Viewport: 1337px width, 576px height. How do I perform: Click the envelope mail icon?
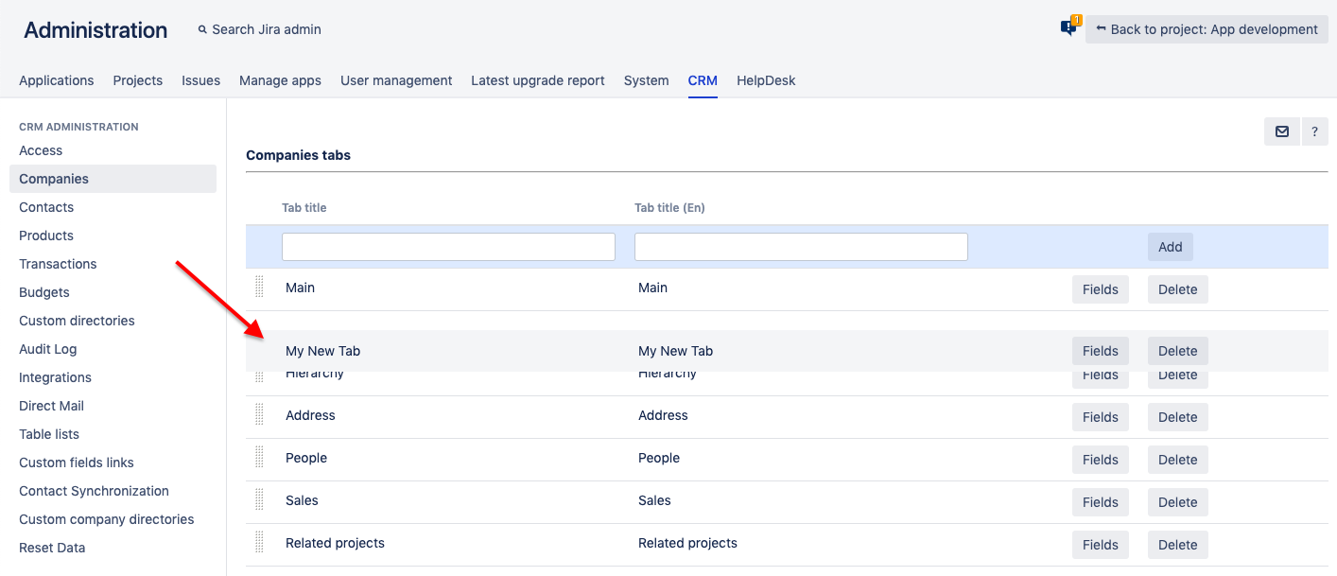coord(1282,131)
